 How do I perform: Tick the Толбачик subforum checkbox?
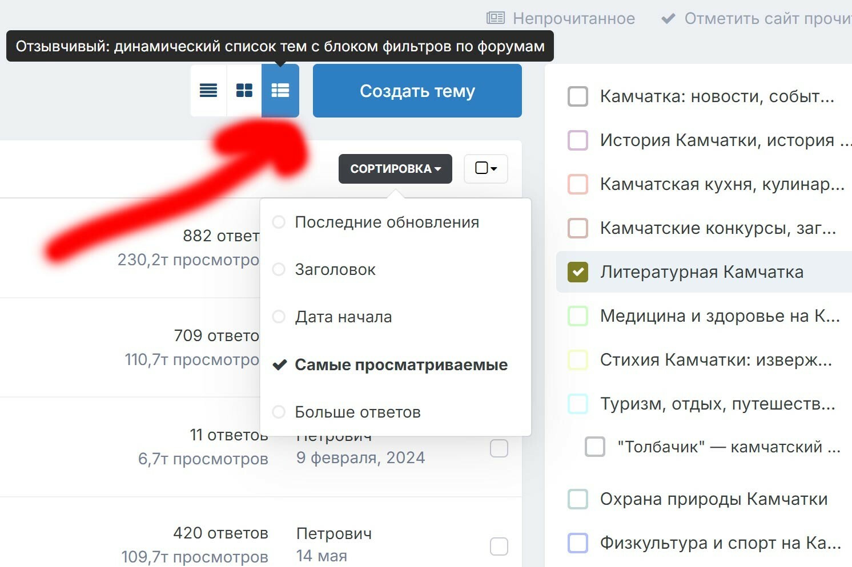pos(595,447)
